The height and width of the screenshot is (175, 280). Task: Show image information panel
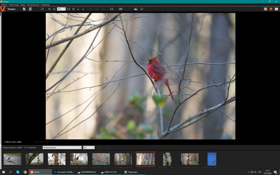click(x=142, y=9)
